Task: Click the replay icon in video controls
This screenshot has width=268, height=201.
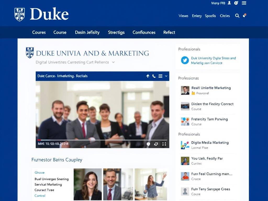Action: point(156,144)
